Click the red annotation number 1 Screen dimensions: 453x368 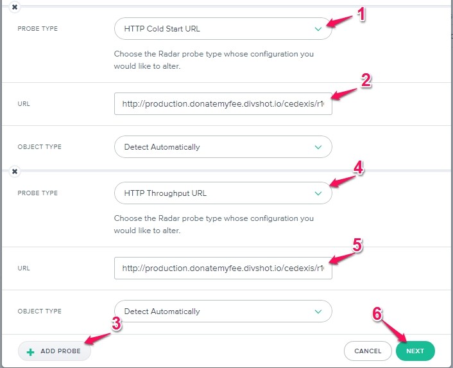point(361,15)
